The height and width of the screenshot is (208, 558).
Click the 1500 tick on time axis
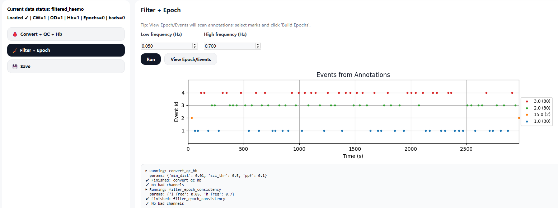pyautogui.click(x=355, y=148)
